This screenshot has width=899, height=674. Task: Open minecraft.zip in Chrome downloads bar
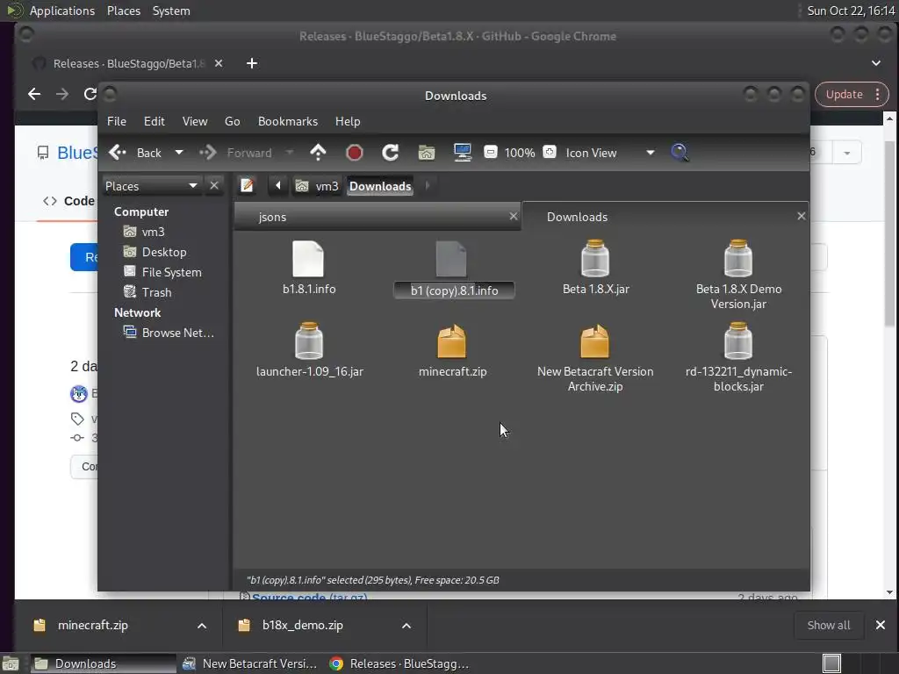click(x=93, y=625)
